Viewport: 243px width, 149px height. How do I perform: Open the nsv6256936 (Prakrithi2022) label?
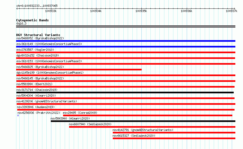pos(39,113)
